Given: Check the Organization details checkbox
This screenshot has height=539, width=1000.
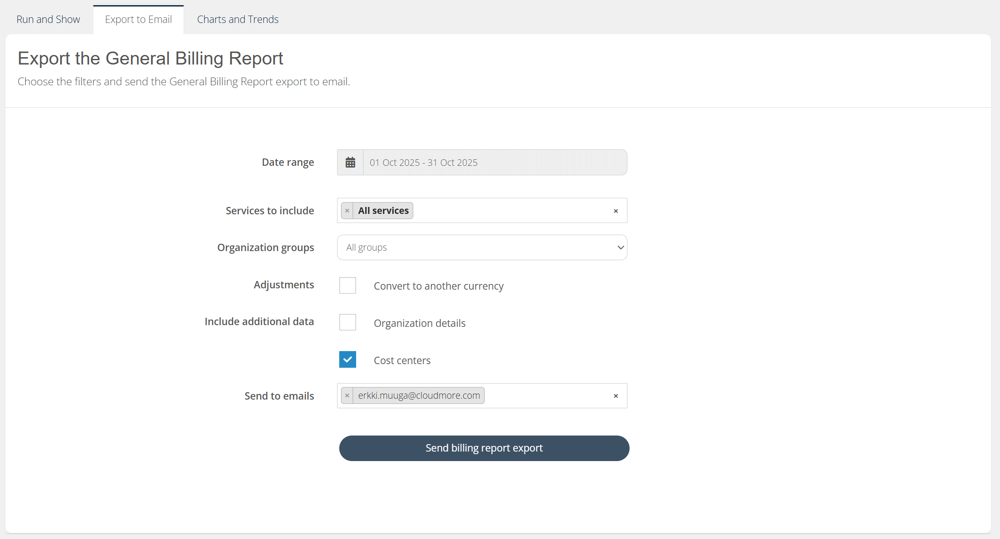Looking at the screenshot, I should pos(347,322).
